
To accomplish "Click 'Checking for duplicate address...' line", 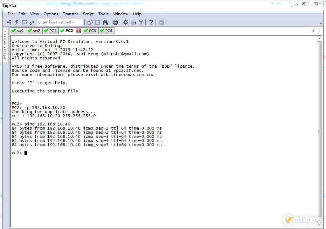I will [x=53, y=112].
